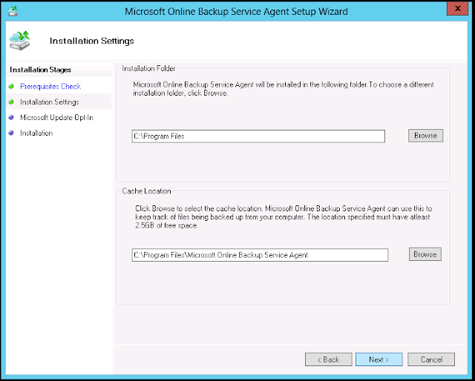Open the Prerequisites Check stage link
The image size is (475, 381).
coord(50,87)
